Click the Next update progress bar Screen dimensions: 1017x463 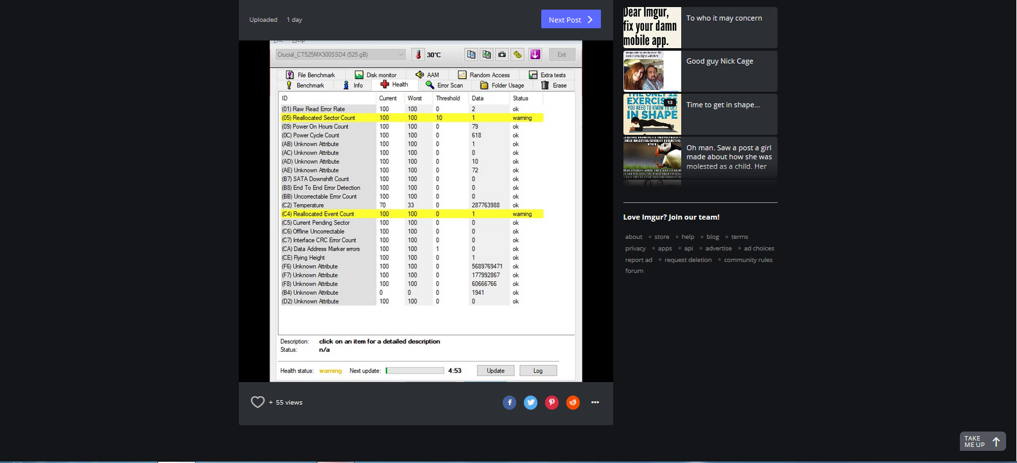[x=415, y=371]
